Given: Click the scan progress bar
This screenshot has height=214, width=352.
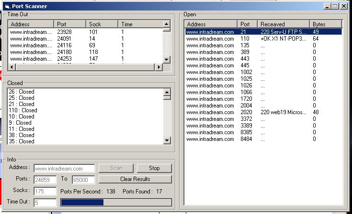Looking at the screenshot, I should [x=116, y=202].
